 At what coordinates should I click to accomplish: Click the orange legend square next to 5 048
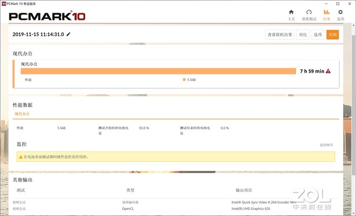click(x=184, y=79)
